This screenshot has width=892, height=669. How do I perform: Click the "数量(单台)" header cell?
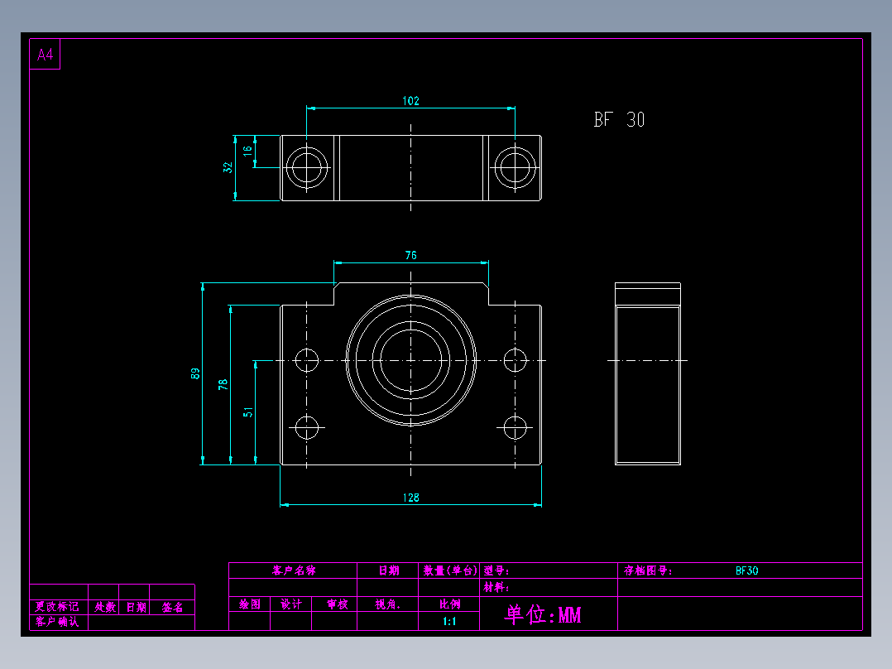[449, 570]
